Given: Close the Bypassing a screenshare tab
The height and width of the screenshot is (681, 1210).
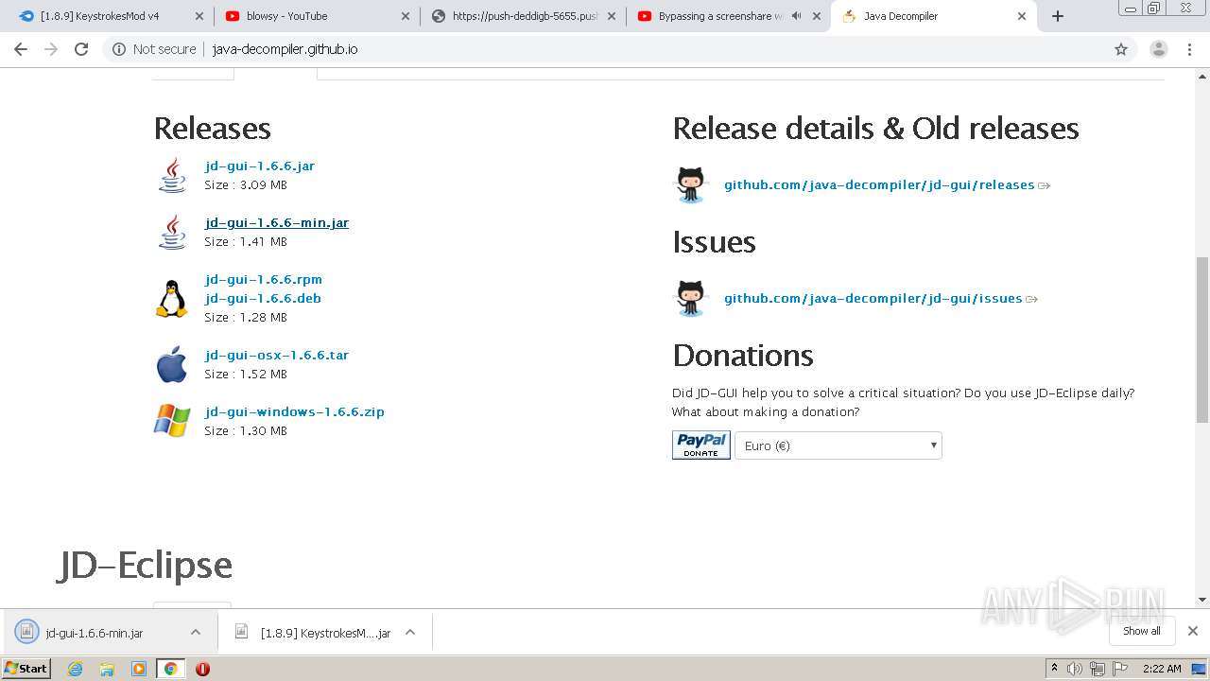Looking at the screenshot, I should [x=817, y=16].
